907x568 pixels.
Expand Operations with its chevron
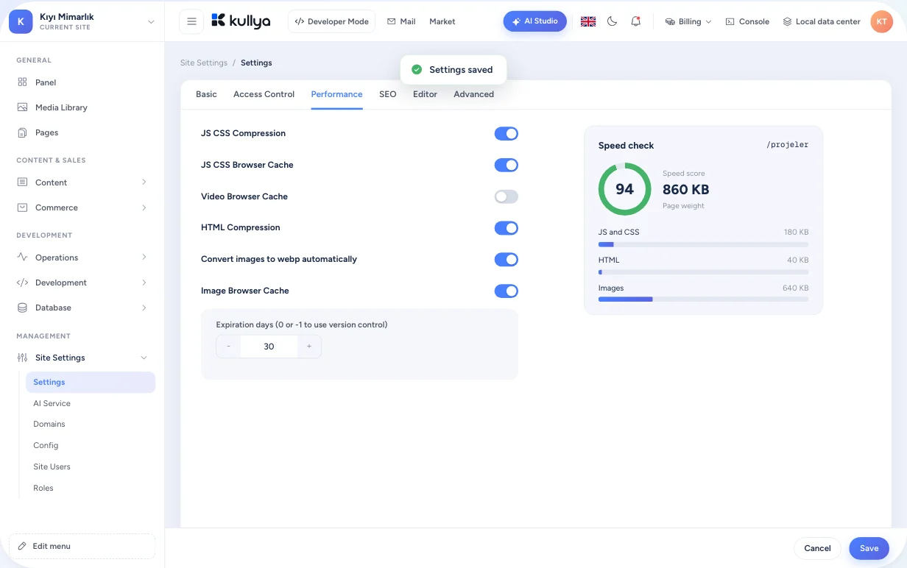click(144, 258)
